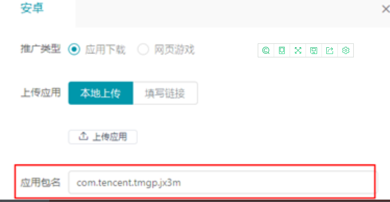Click the 推广类型 field label
The image size is (390, 202).
pos(41,49)
